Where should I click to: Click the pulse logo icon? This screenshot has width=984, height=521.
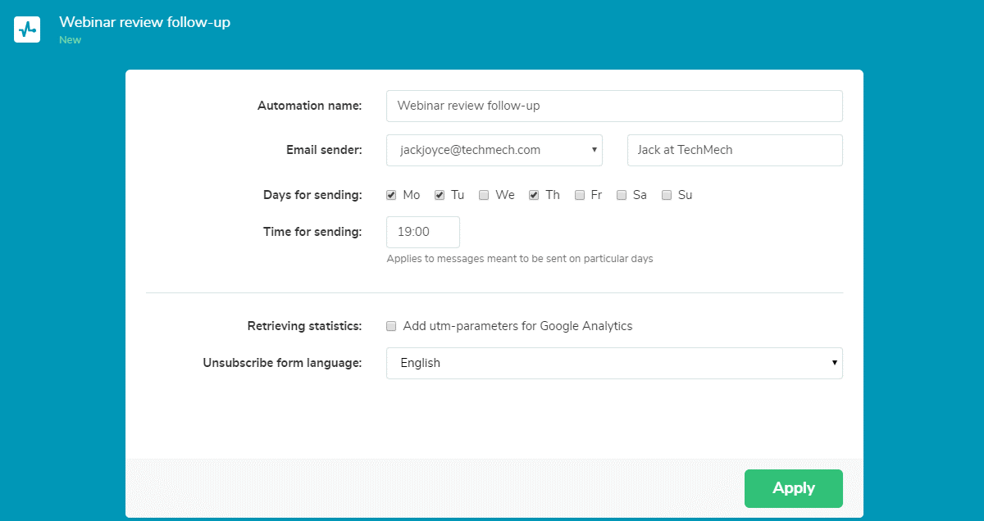(x=27, y=29)
